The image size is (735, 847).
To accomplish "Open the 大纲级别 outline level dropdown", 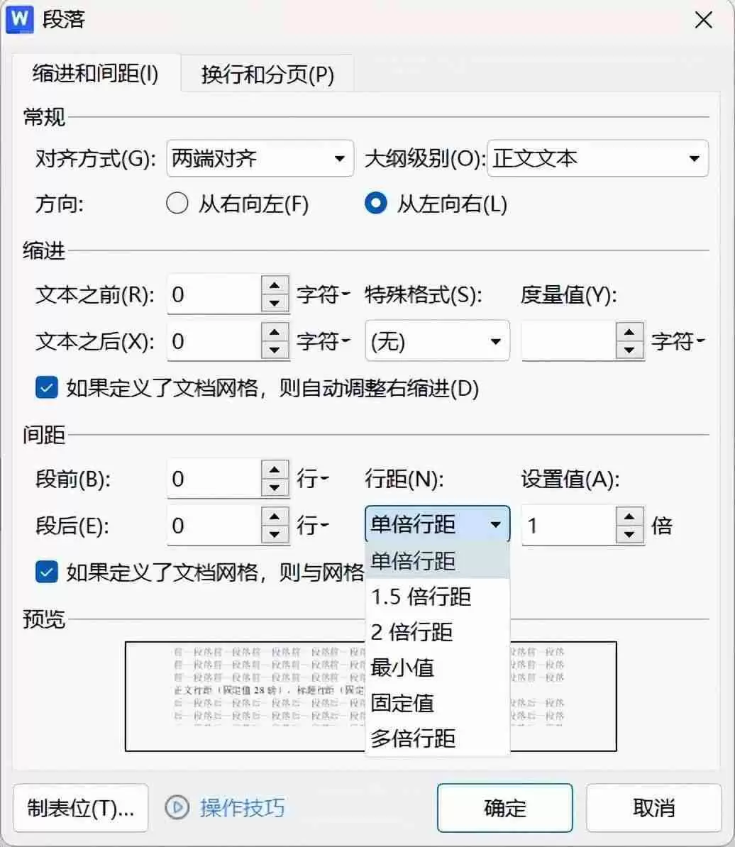I will 693,158.
